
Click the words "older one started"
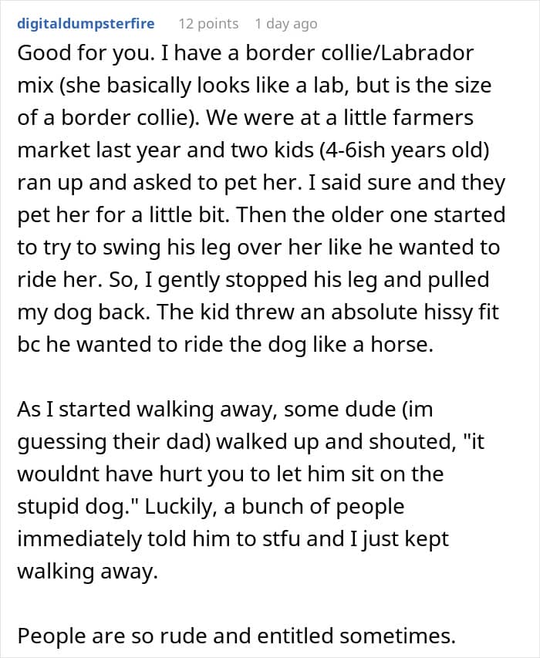pos(418,215)
